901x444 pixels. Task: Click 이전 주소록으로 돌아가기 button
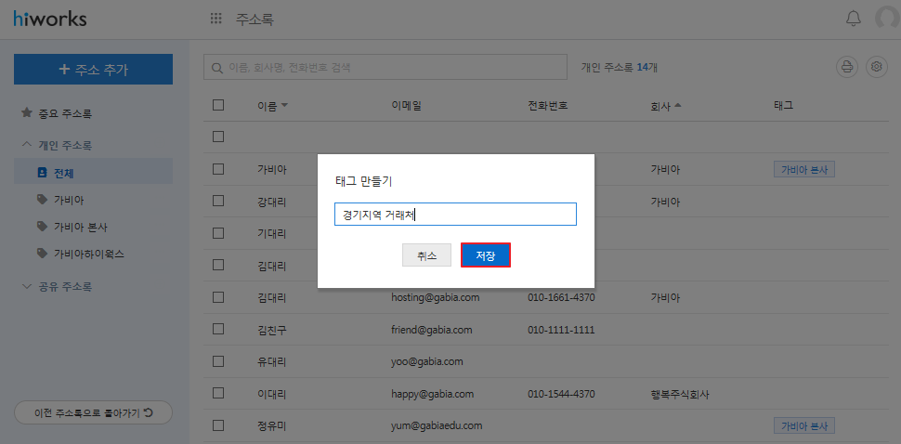(x=93, y=412)
